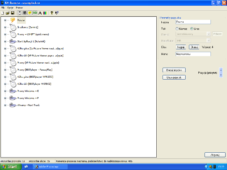Image resolution: width=227 pixels, height=170 pixels.
Task: Click the context help arrow icon
Action: 57,13
